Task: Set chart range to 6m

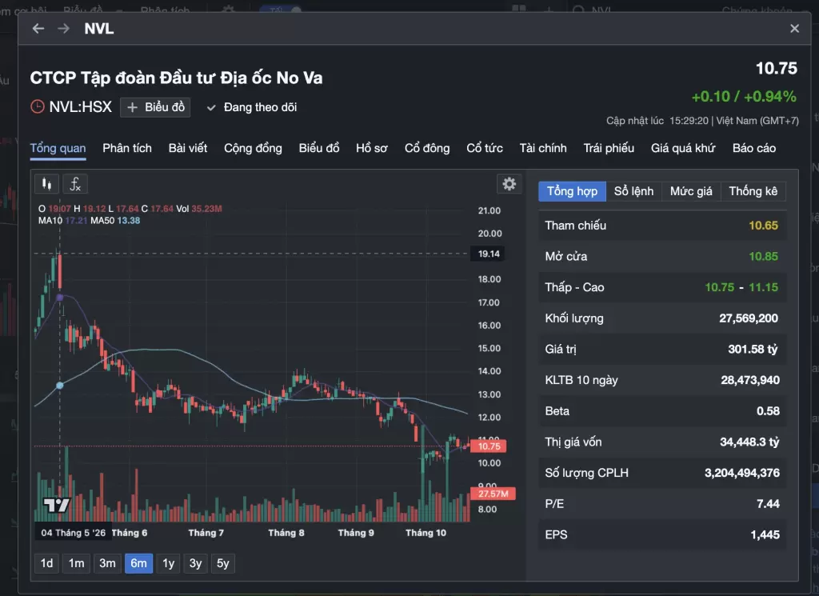Action: pos(138,563)
